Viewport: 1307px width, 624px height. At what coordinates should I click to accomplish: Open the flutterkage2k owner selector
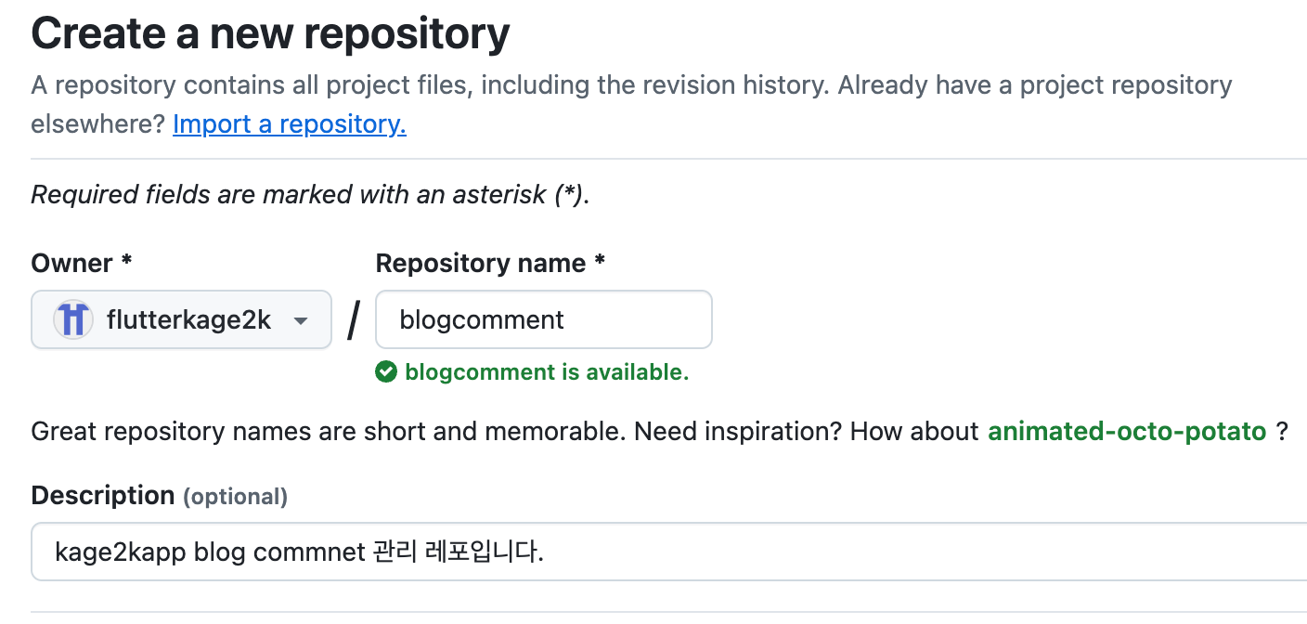[181, 320]
